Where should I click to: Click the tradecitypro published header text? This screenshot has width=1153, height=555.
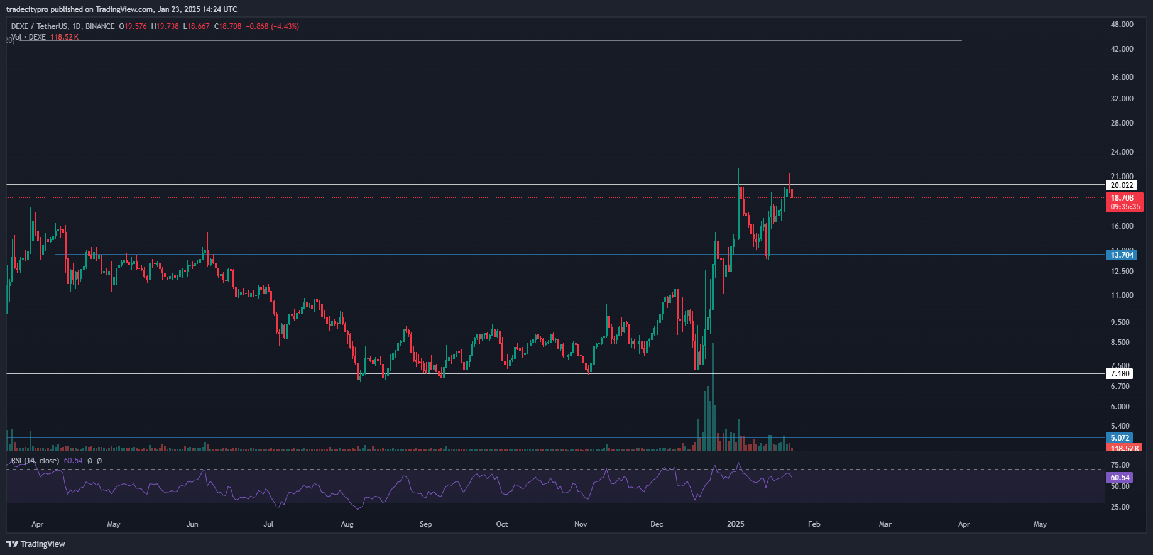coord(121,9)
